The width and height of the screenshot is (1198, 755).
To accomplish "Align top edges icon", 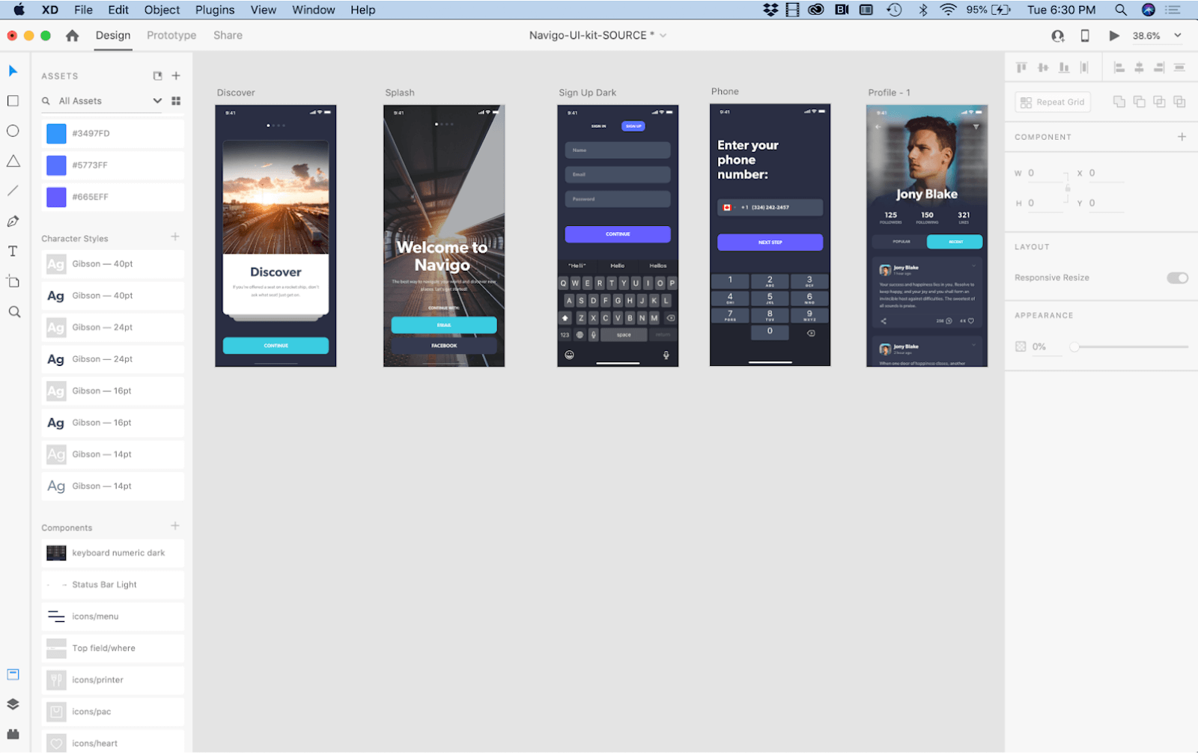I will (1021, 67).
